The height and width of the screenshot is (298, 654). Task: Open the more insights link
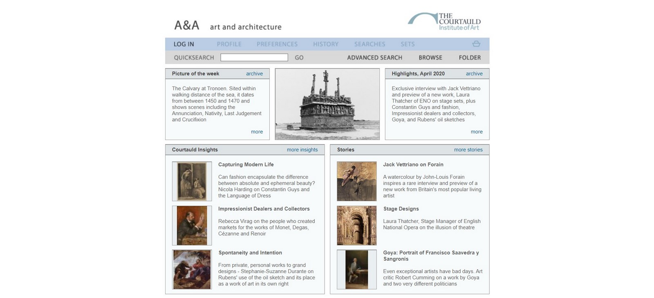pyautogui.click(x=302, y=150)
